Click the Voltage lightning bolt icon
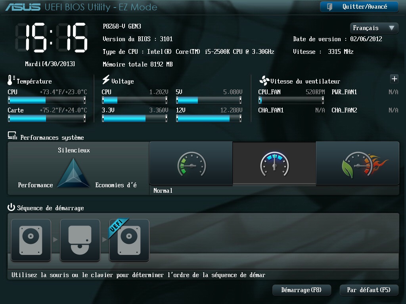 click(x=106, y=80)
